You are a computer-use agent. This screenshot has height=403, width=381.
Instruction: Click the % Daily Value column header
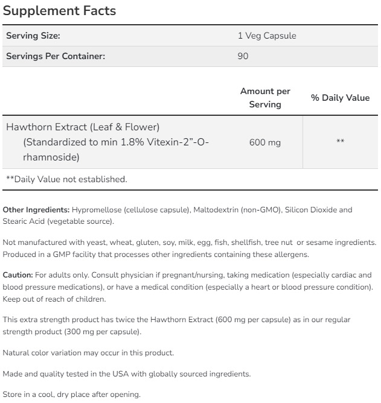[340, 98]
